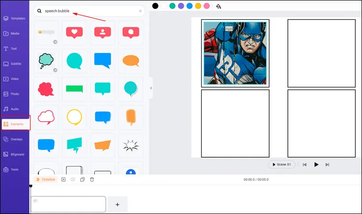362x214 pixels.
Task: Add the teal thought cloud bubble
Action: 46,61
